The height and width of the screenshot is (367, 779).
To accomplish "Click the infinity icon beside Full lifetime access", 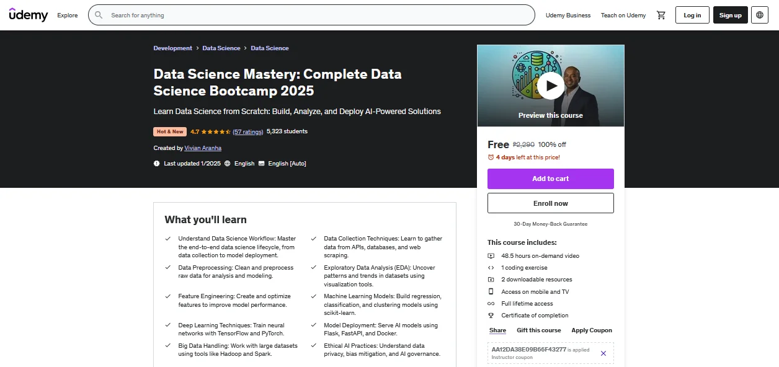I will [x=491, y=304].
